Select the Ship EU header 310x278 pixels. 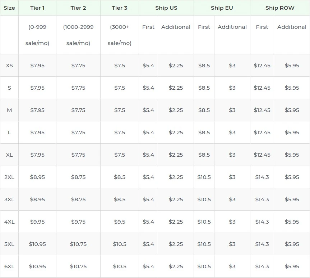point(222,8)
